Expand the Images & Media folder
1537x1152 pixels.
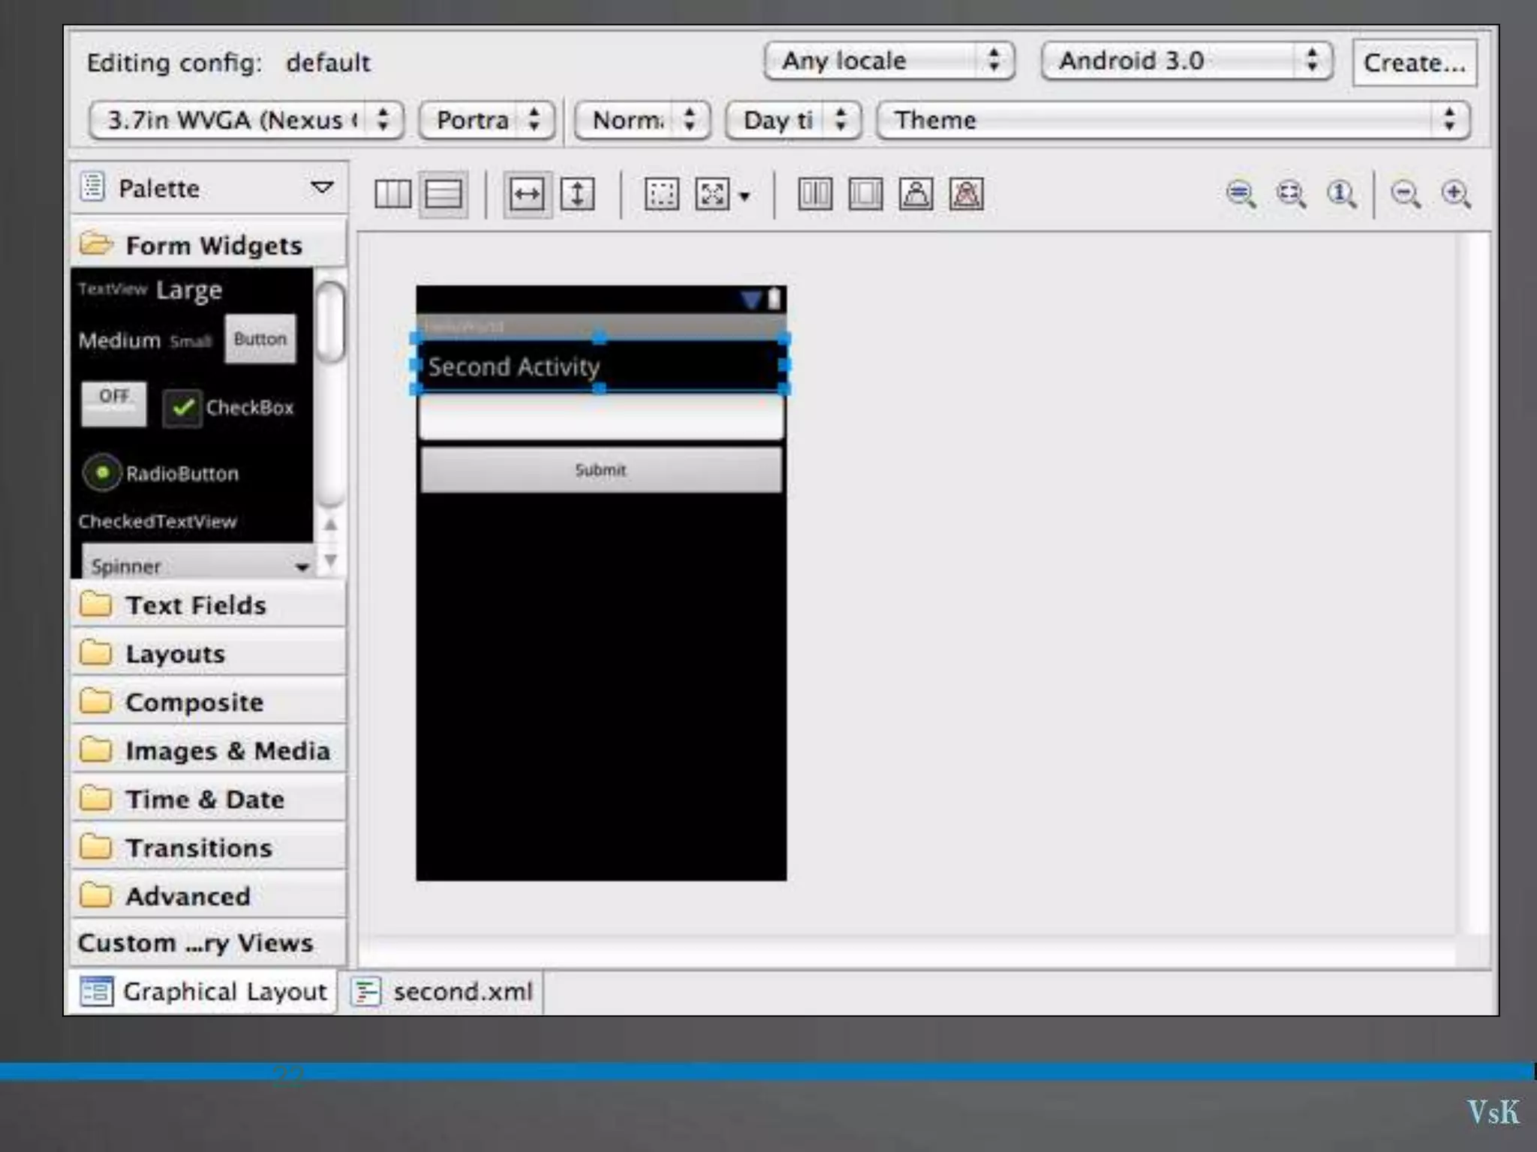tap(209, 750)
